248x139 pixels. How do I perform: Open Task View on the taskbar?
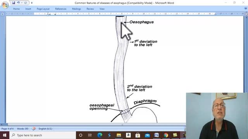[90, 135]
